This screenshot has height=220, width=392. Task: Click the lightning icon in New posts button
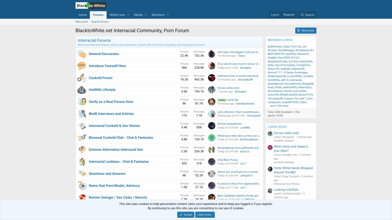(299, 31)
